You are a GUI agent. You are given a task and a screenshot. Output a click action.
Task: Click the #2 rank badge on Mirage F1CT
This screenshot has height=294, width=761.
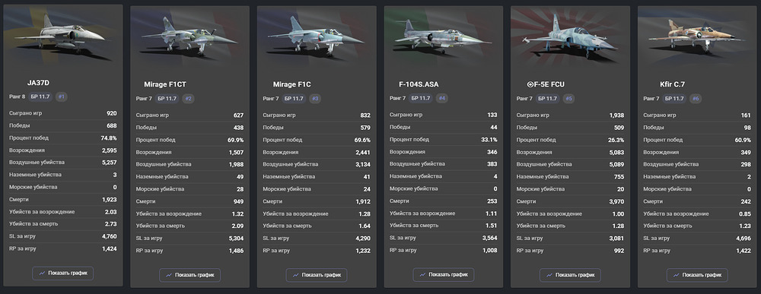(188, 99)
